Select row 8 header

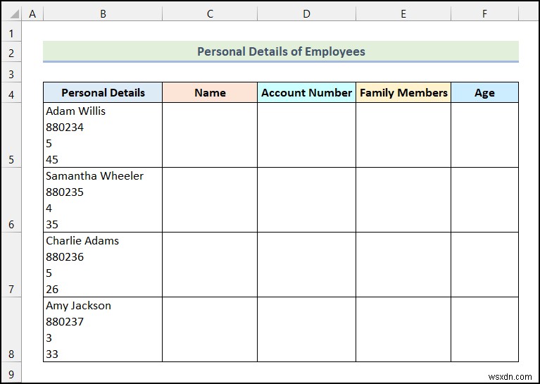(11, 330)
